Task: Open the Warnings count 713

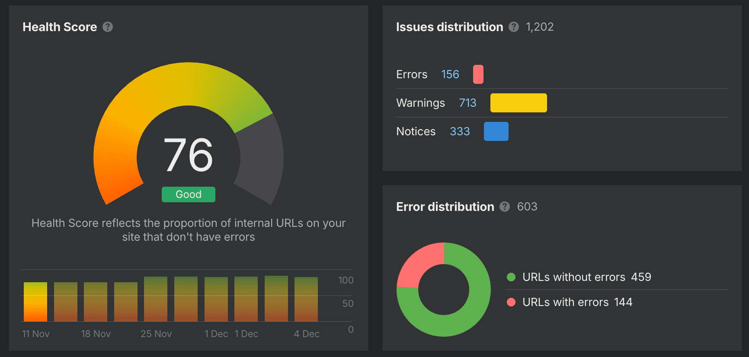Action: [x=467, y=103]
